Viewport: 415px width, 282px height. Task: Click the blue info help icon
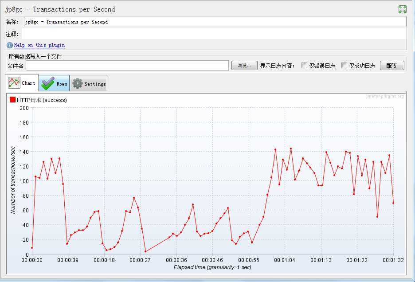[x=9, y=45]
